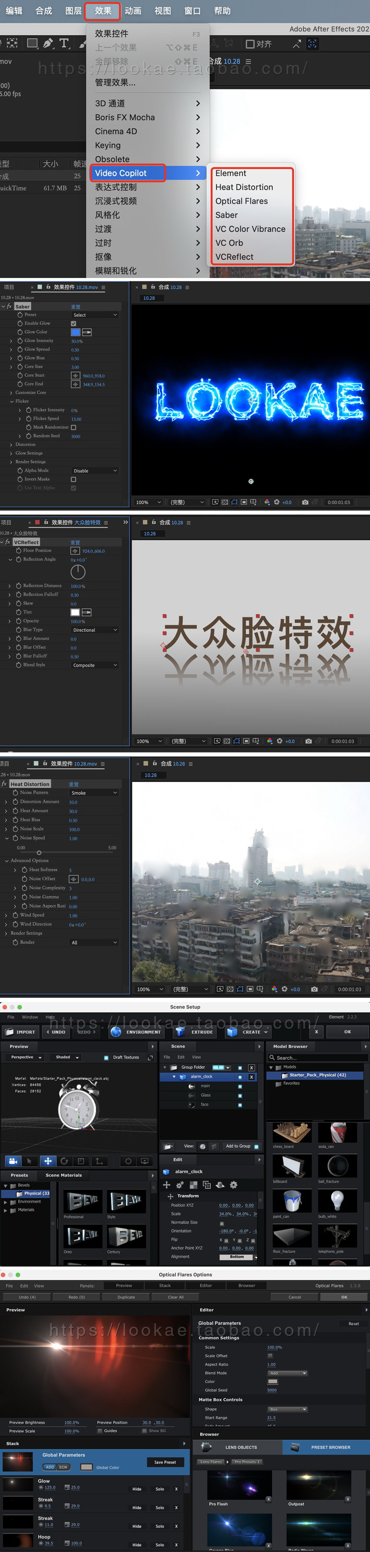Open VCReflect Blur Type dropdown
Screen dimensions: 370x1552
94,630
